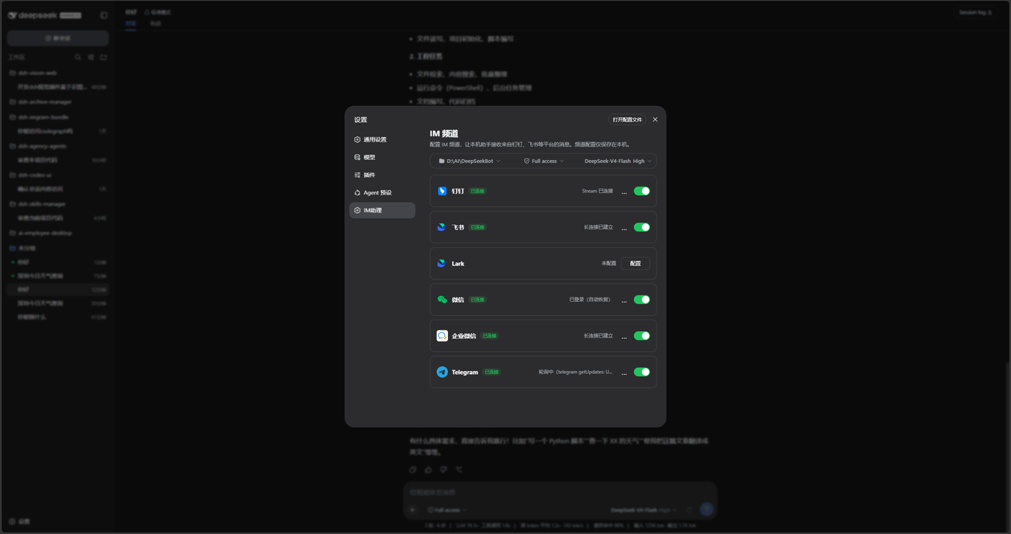
Task: Click the search icon in the 工作区 header
Action: [x=78, y=57]
